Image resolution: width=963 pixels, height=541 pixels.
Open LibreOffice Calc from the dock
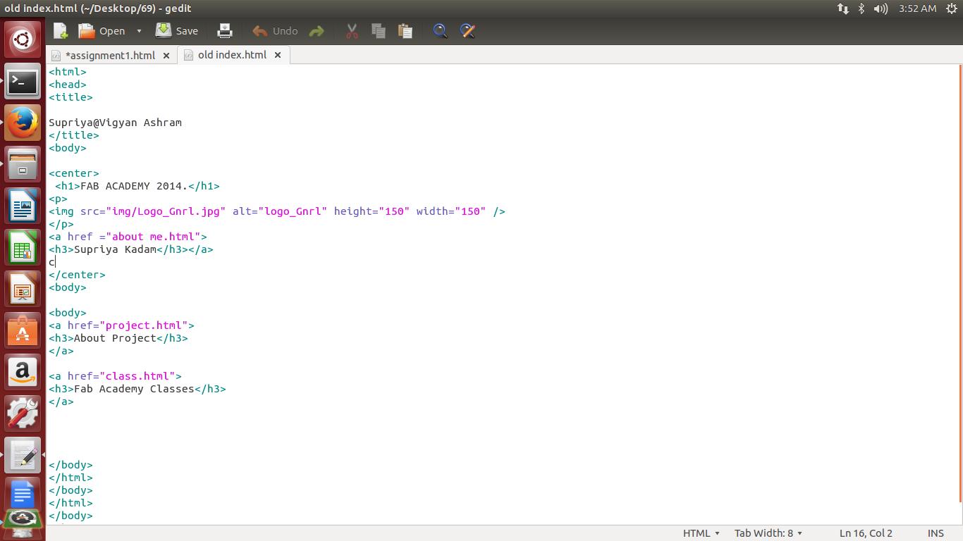(23, 249)
